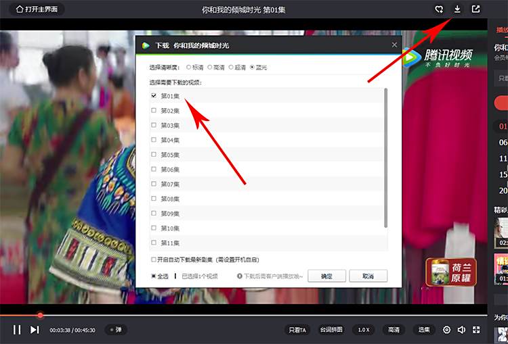Click the player settings target icon
The height and width of the screenshot is (344, 508).
[446, 330]
